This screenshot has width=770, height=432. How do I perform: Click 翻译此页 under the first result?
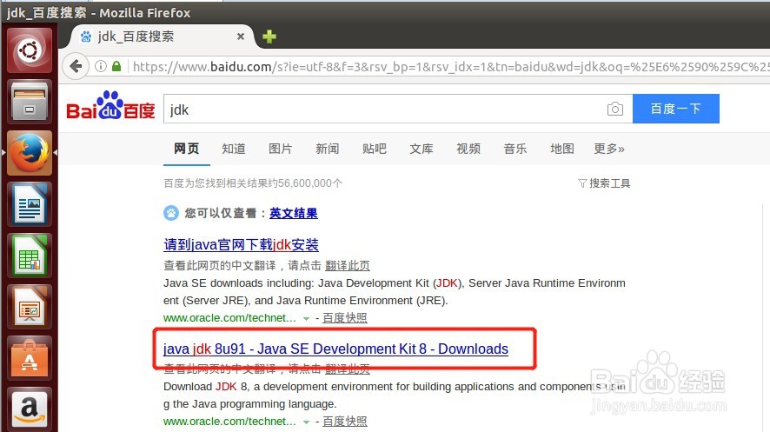point(347,266)
